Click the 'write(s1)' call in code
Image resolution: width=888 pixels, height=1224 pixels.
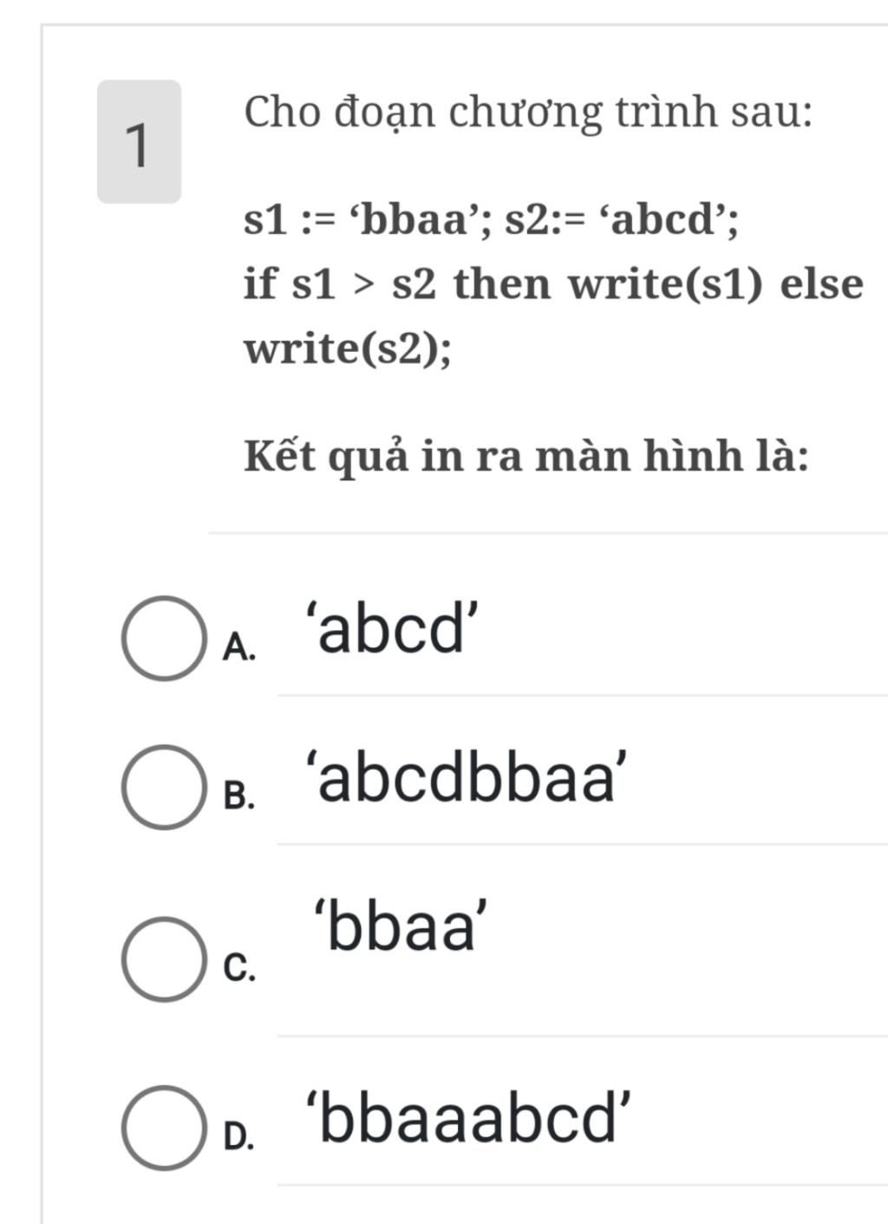pyautogui.click(x=667, y=284)
